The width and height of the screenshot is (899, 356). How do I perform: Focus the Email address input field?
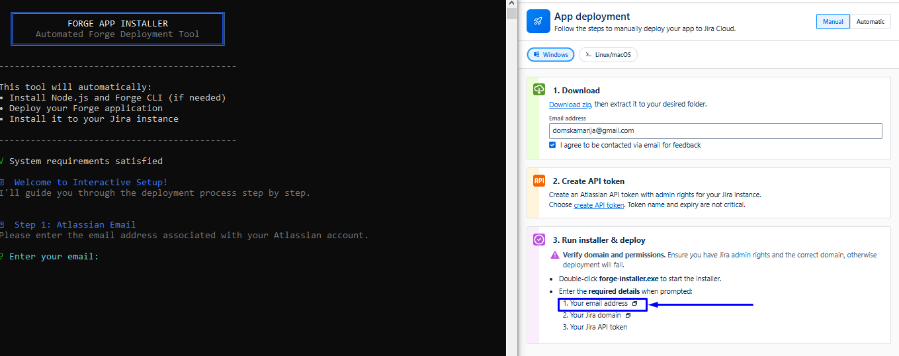[715, 131]
